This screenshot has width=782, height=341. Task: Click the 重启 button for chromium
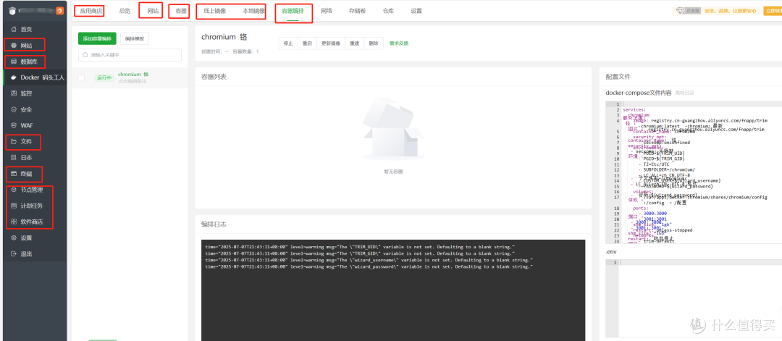(307, 43)
